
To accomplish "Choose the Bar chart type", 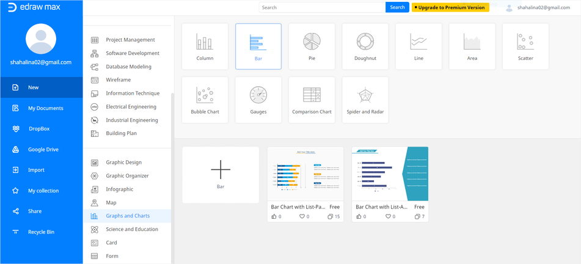I will [x=258, y=46].
